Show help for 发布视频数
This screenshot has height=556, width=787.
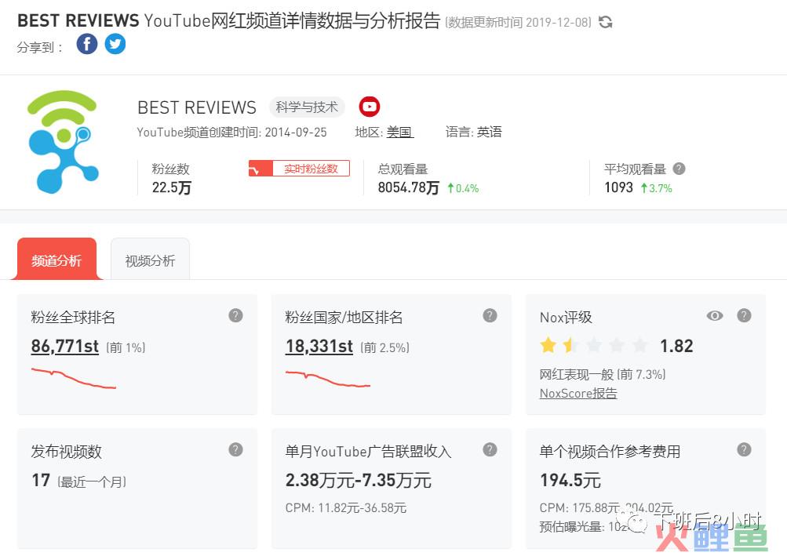[x=236, y=449]
